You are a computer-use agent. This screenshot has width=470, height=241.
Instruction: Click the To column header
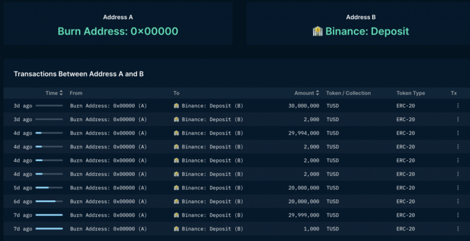click(x=176, y=93)
